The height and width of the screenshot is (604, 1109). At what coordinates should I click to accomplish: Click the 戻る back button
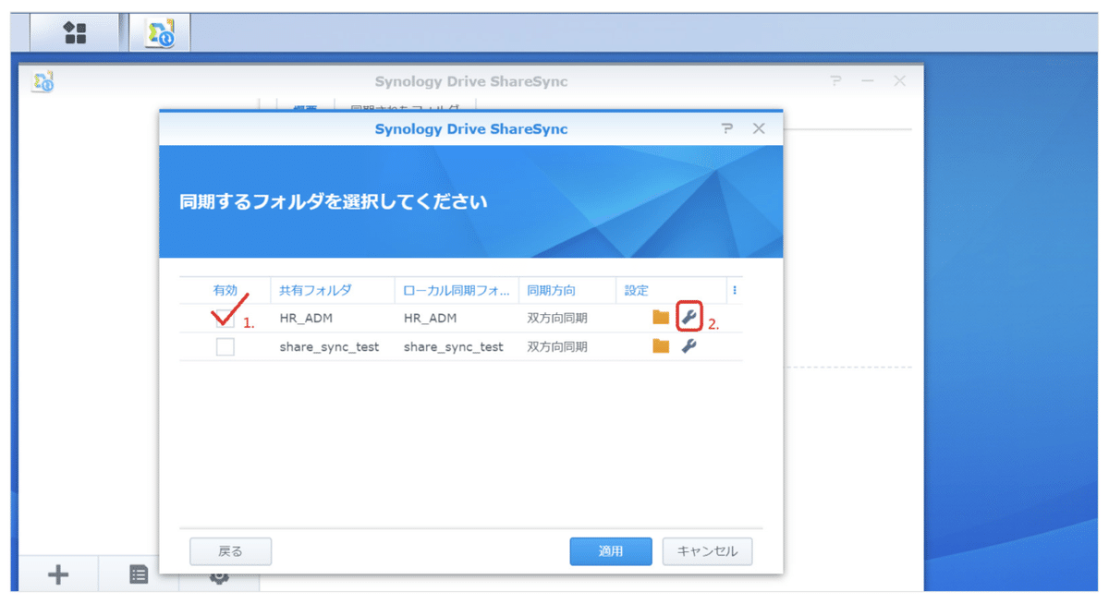[230, 551]
